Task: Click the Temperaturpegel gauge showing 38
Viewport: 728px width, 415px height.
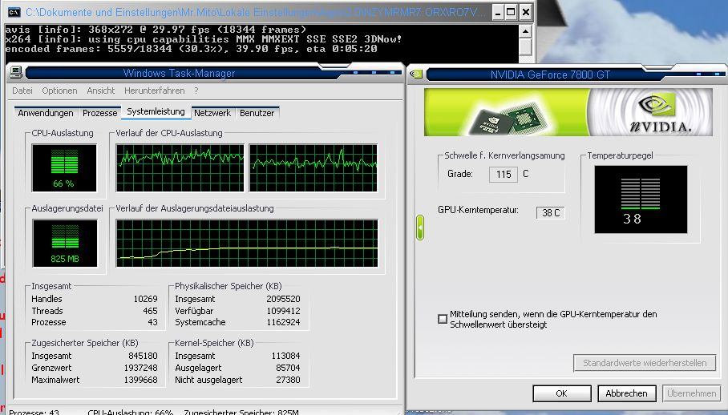Action: pos(641,199)
